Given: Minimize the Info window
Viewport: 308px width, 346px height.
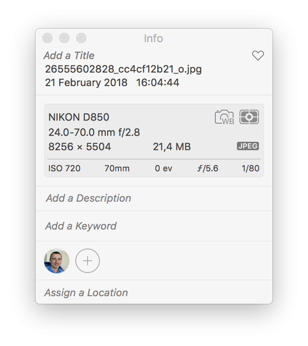Looking at the screenshot, I should [x=64, y=38].
